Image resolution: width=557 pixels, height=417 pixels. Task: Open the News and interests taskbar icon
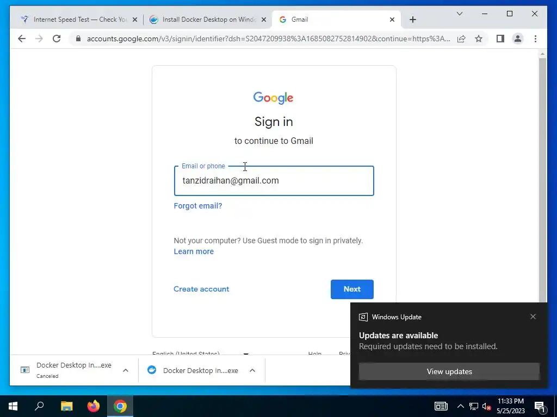pos(441,406)
